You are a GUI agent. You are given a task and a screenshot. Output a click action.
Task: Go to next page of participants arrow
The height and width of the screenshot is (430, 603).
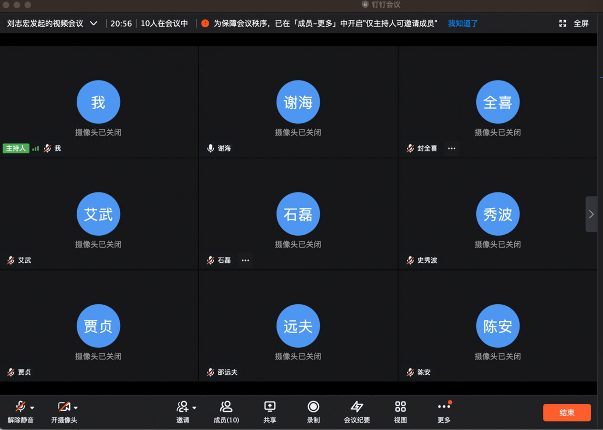[x=591, y=214]
